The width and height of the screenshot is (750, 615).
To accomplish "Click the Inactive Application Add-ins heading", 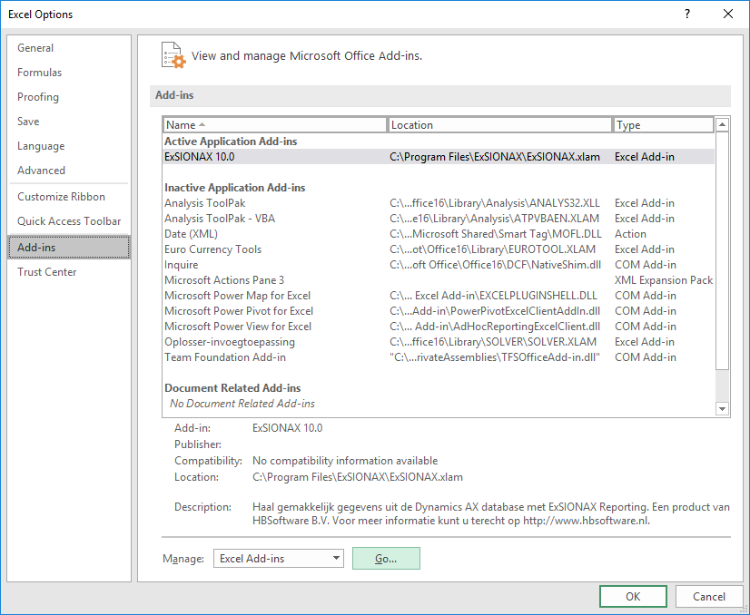I will coord(235,188).
